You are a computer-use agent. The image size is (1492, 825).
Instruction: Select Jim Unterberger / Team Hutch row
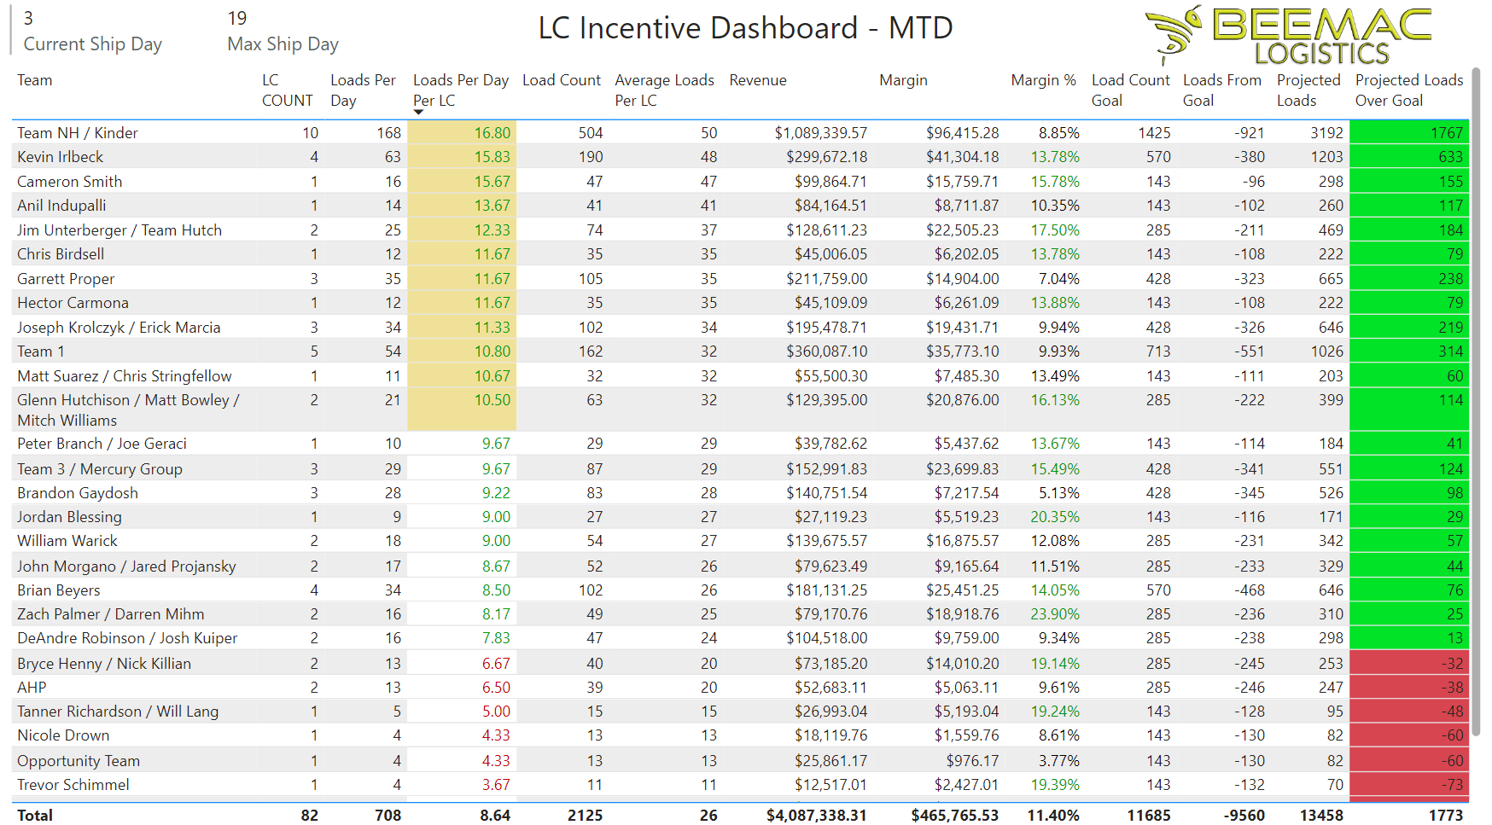(x=740, y=230)
